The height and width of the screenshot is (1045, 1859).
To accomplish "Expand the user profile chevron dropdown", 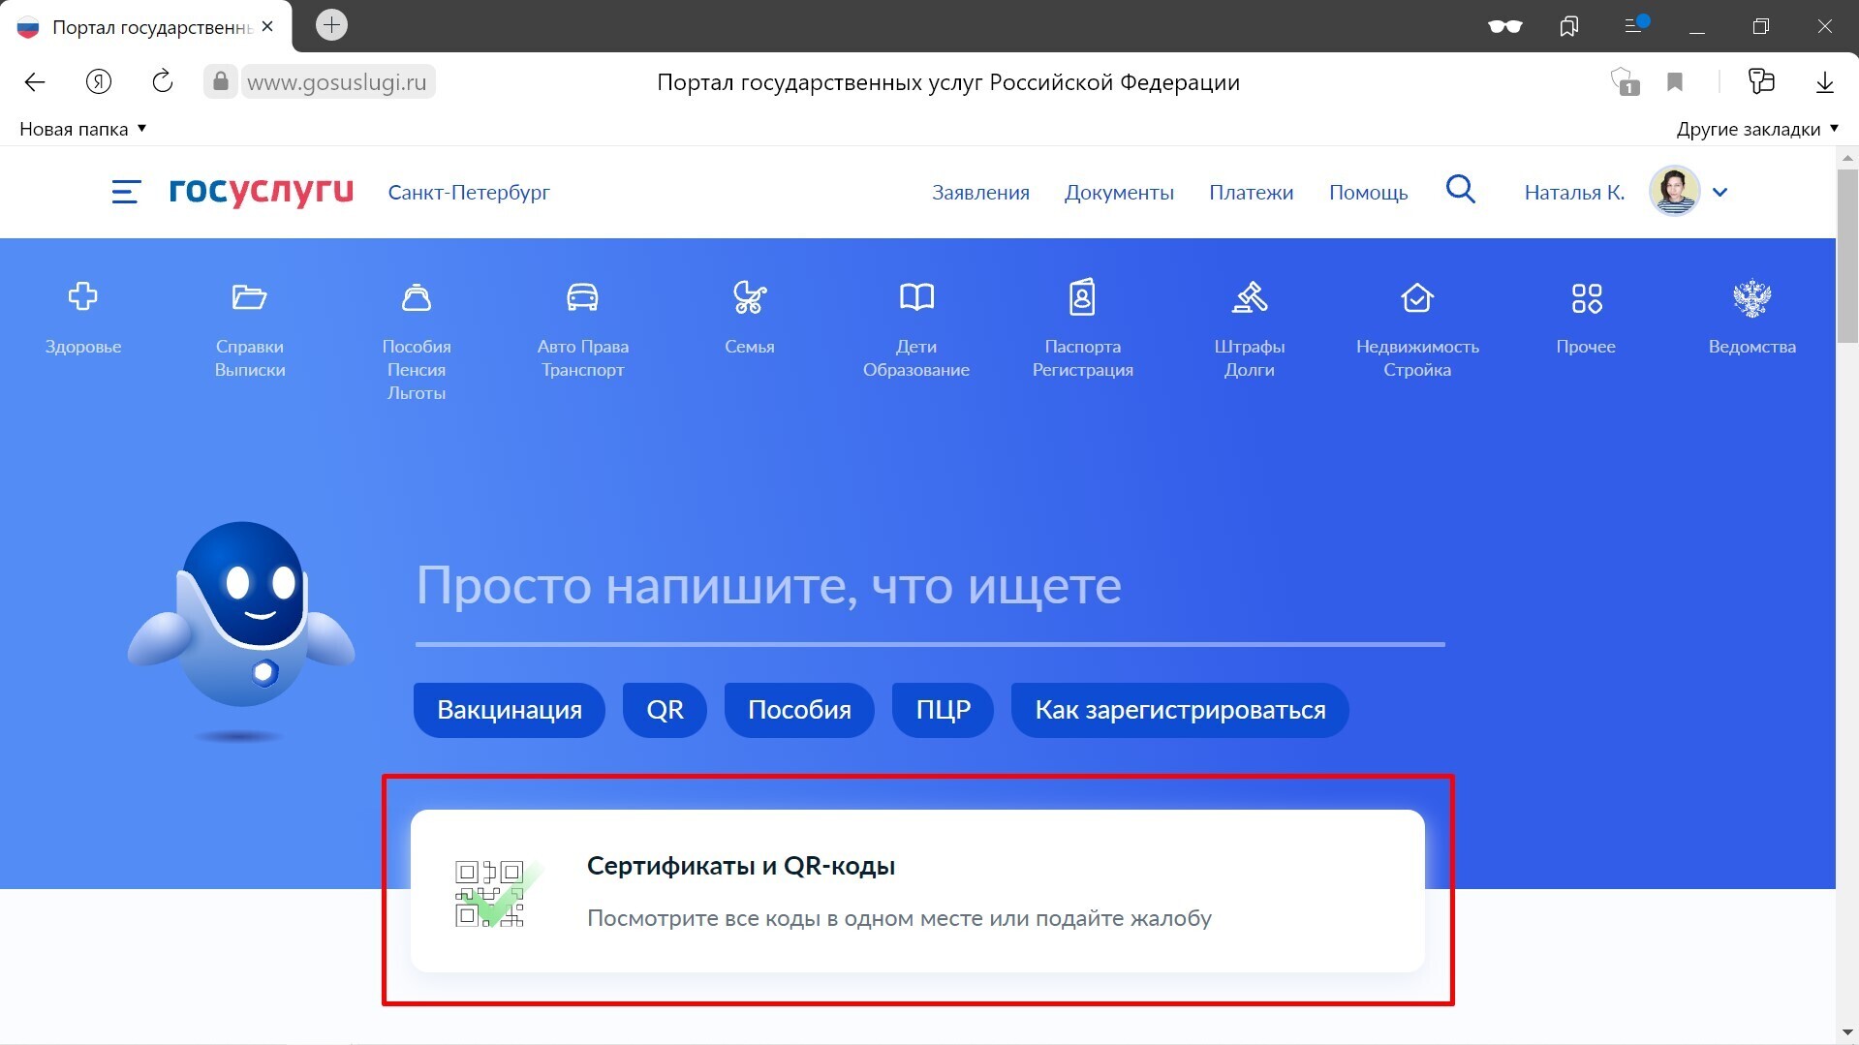I will tap(1720, 192).
